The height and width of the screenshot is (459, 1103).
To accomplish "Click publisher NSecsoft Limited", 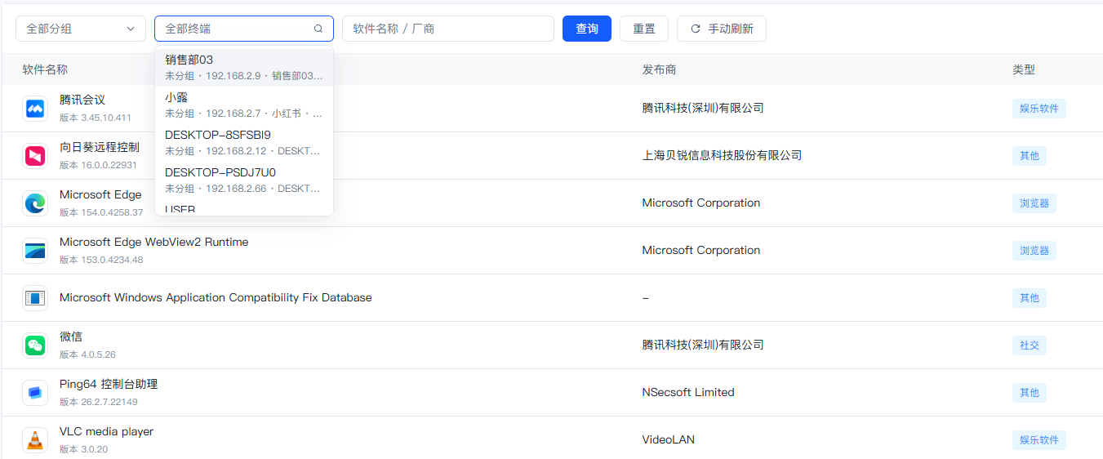I will (x=688, y=392).
